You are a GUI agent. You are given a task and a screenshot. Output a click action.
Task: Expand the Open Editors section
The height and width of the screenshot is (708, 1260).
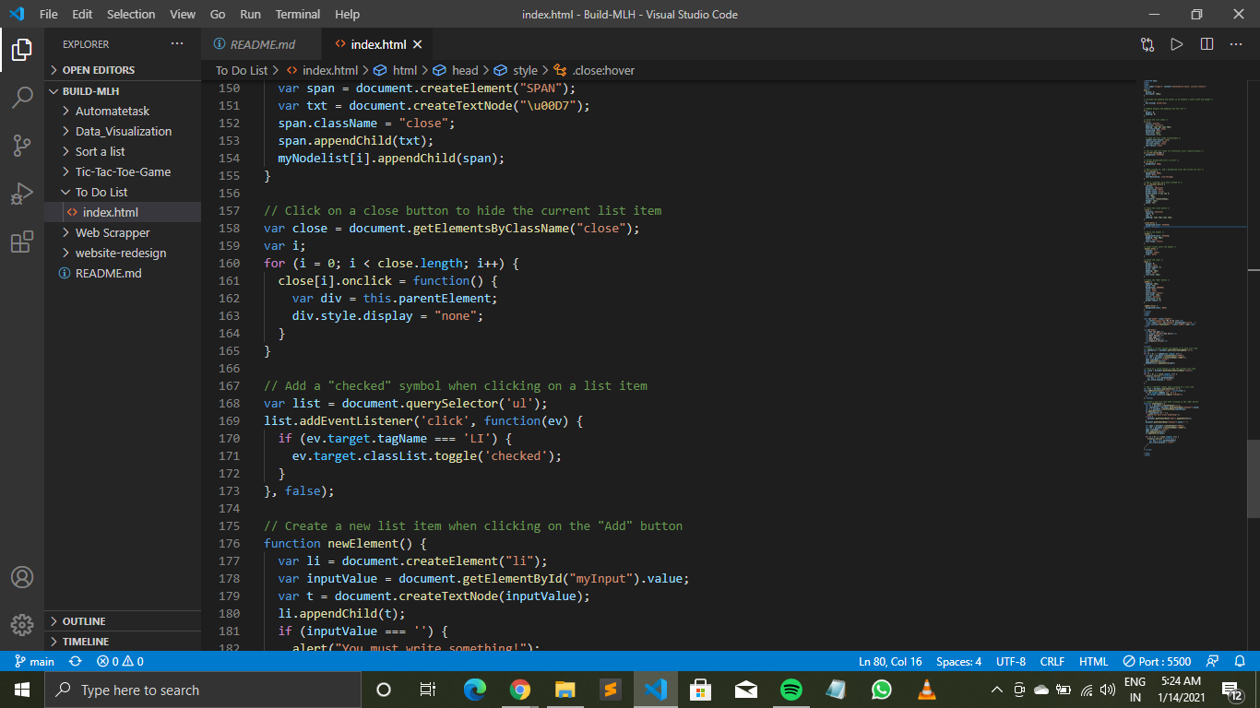[123, 70]
